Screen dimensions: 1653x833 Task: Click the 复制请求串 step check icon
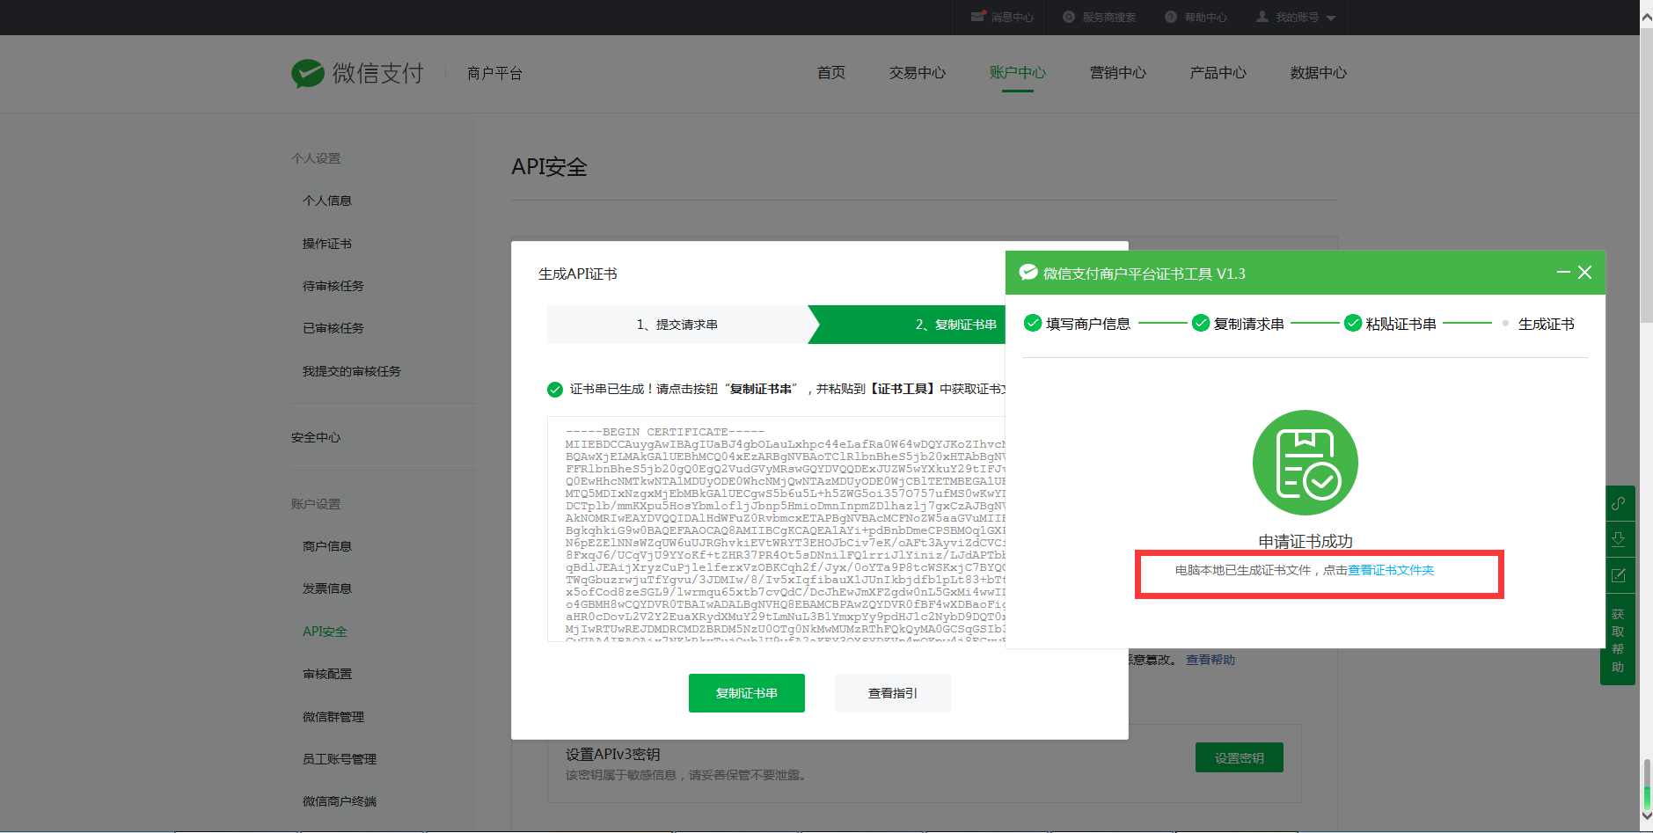(x=1201, y=323)
